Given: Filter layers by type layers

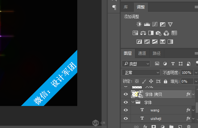Looking at the screenshot, I should point(173,64).
